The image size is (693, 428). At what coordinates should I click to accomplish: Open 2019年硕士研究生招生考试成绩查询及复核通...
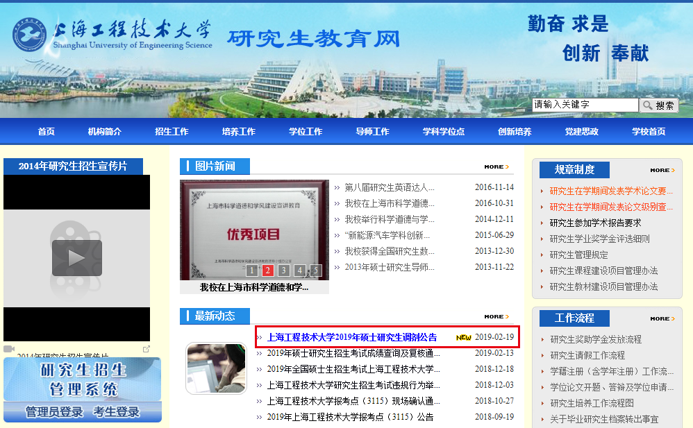tap(353, 353)
